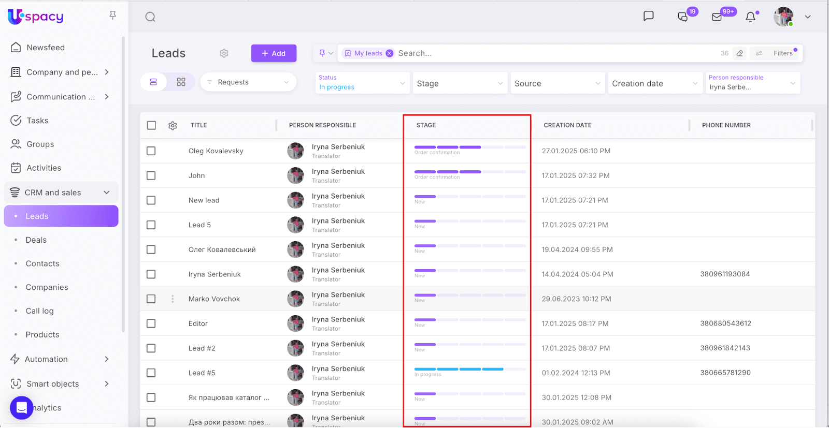Open the Stage filter dropdown
The height and width of the screenshot is (428, 829).
[460, 83]
